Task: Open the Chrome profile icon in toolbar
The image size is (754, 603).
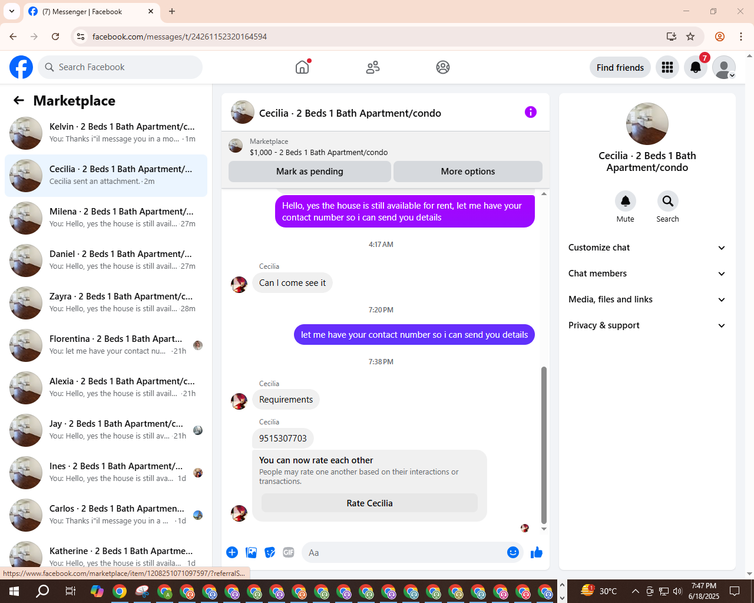Action: (x=720, y=37)
